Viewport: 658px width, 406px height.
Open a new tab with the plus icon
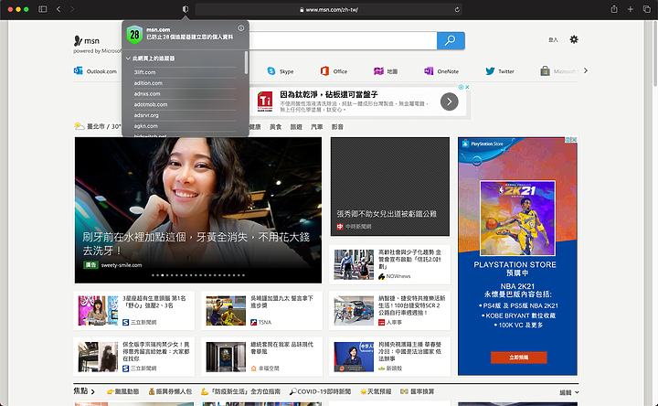pos(630,9)
